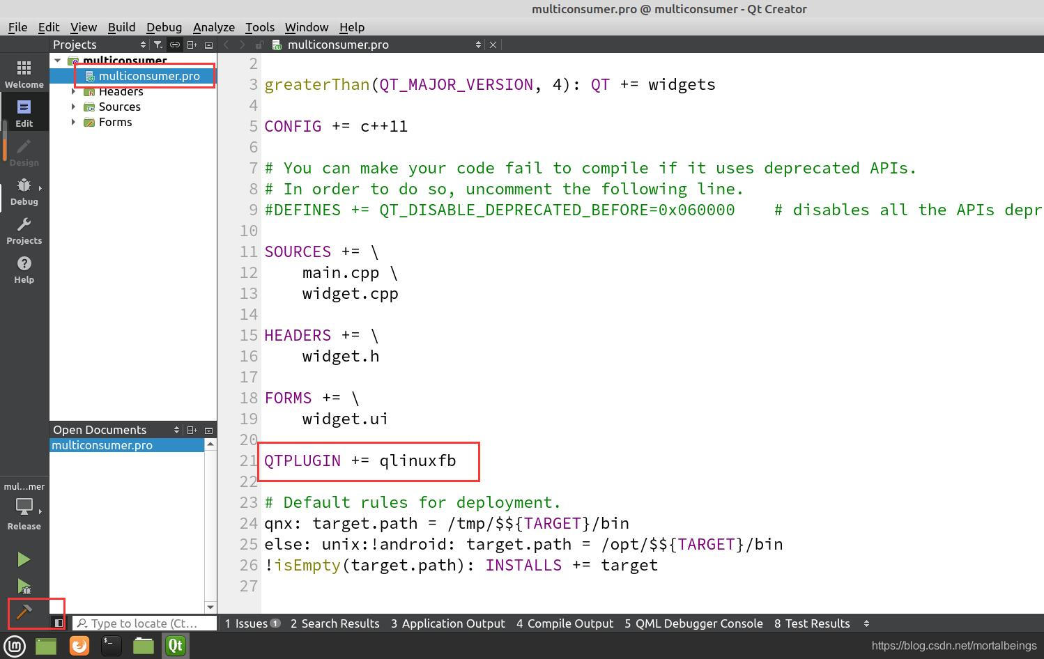Open the Edit menu

click(48, 27)
